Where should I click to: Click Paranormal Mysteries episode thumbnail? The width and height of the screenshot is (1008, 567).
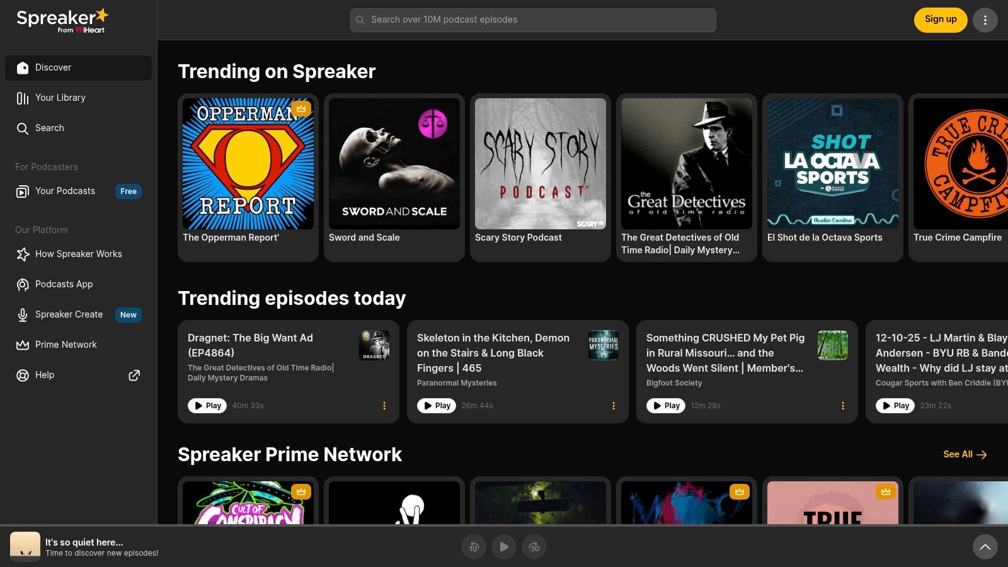click(x=604, y=345)
